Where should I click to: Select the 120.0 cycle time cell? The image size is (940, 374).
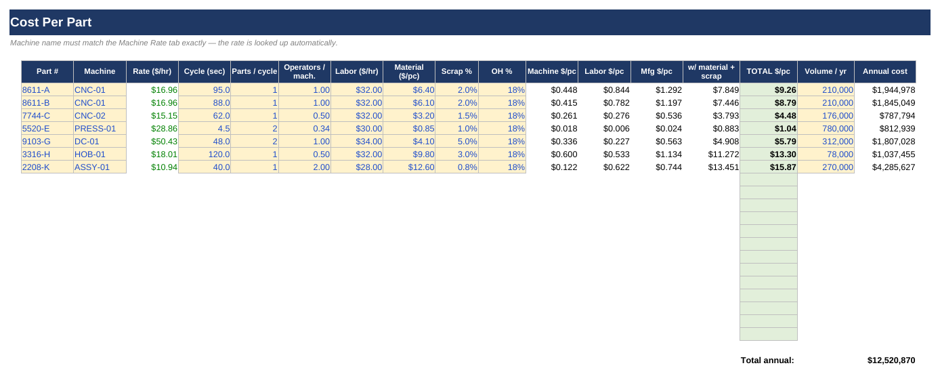click(205, 154)
